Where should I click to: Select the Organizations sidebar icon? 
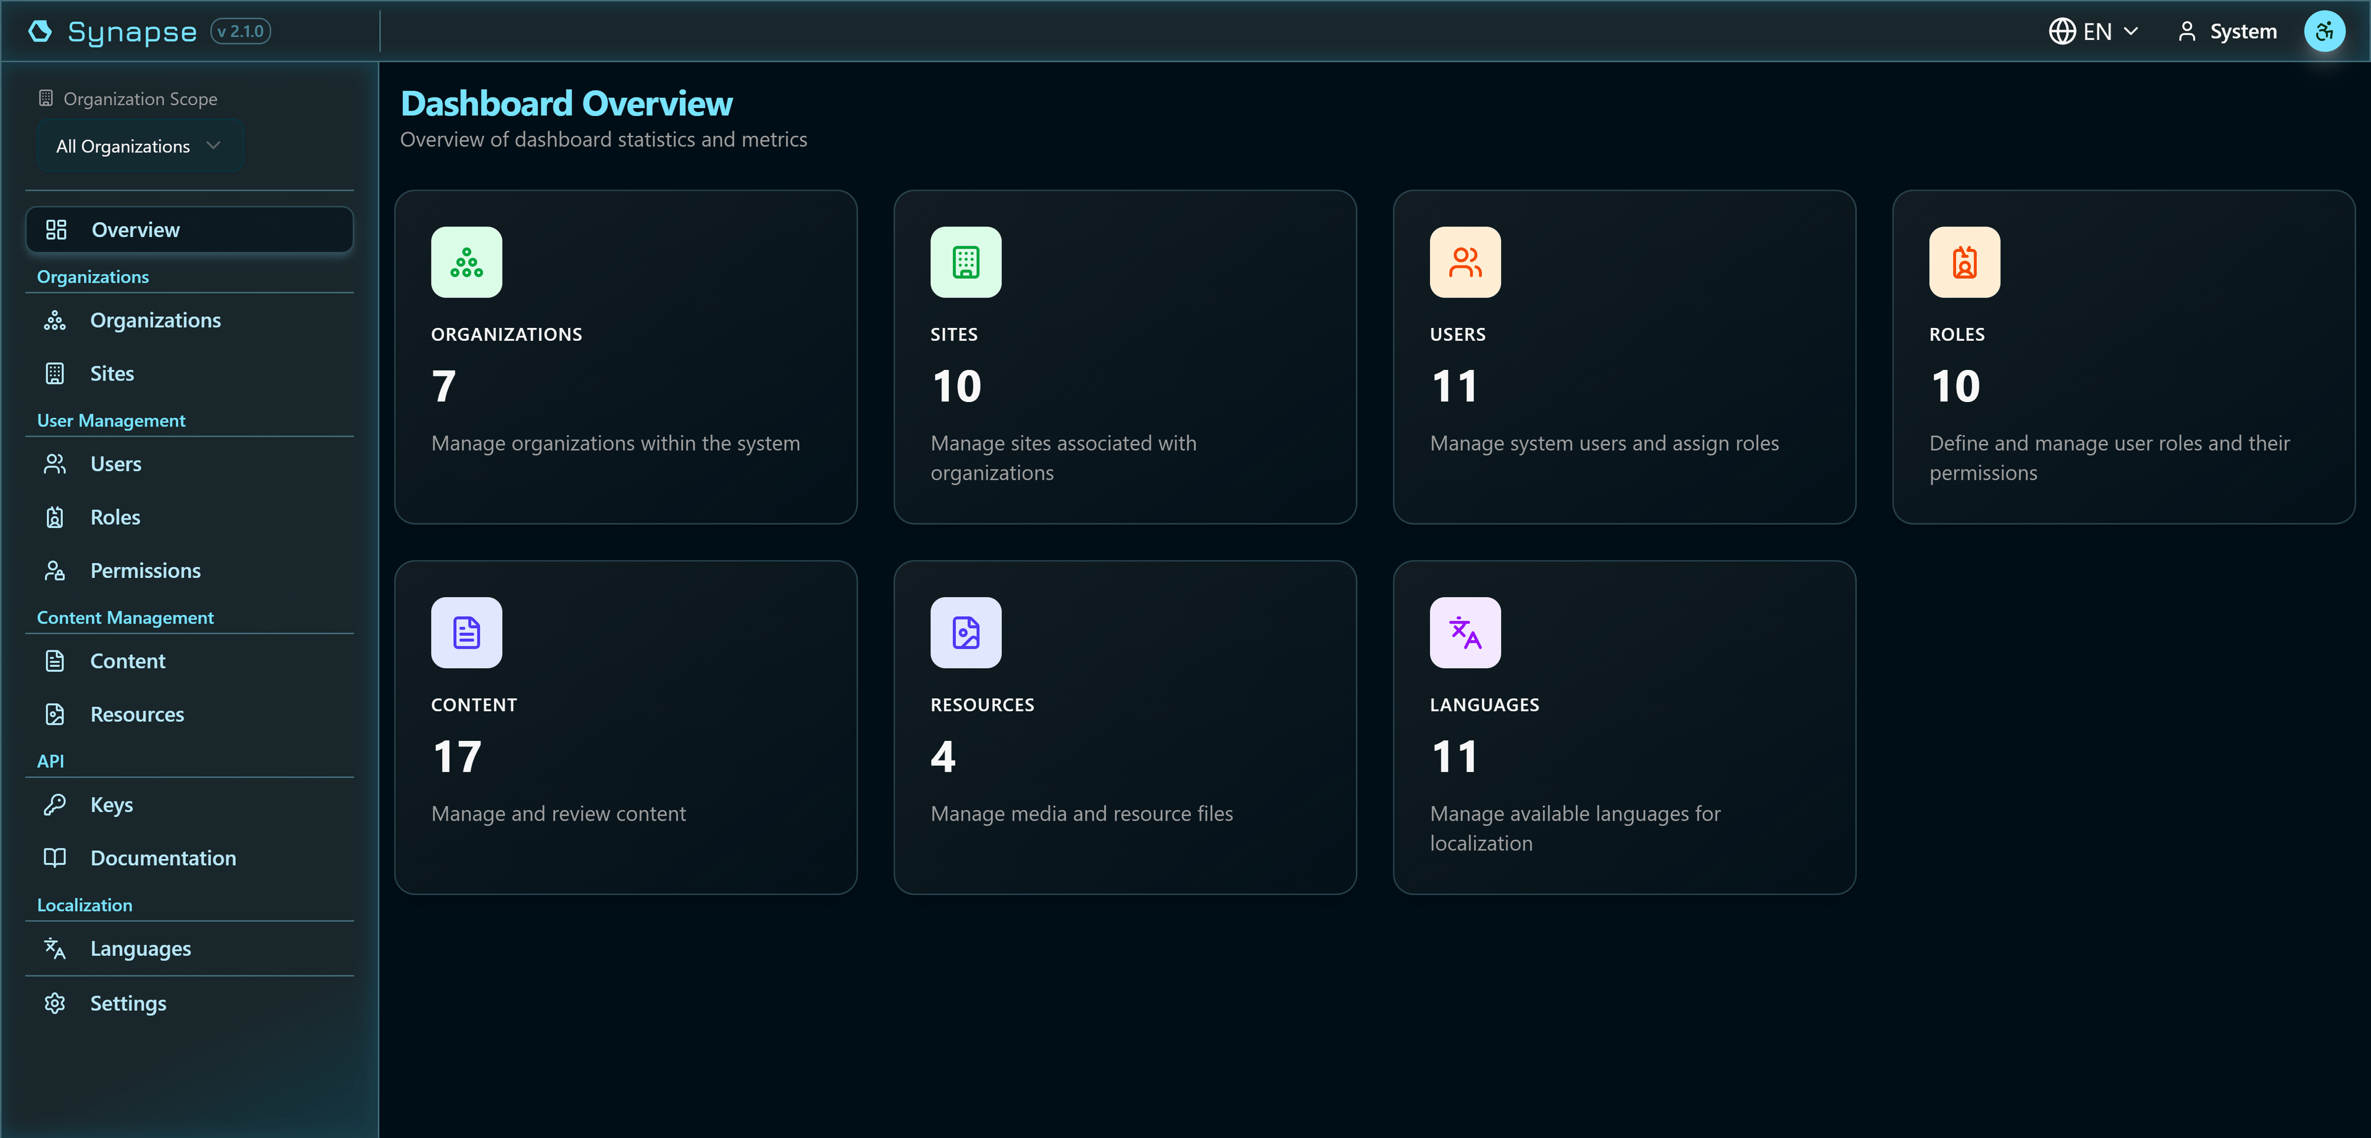(x=54, y=320)
